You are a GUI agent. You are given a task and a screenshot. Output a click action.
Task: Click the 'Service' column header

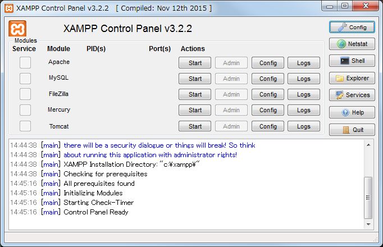(24, 49)
